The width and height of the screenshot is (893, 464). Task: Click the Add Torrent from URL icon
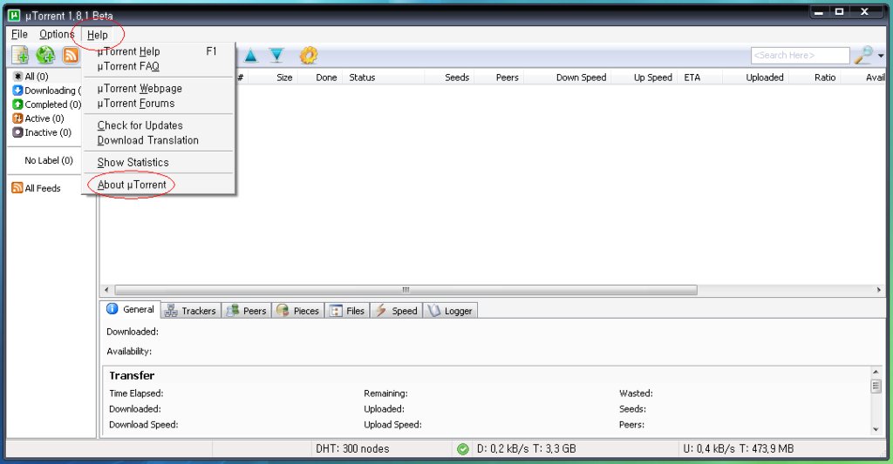pos(45,55)
